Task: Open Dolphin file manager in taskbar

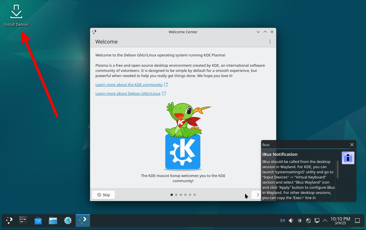Action: click(x=53, y=220)
